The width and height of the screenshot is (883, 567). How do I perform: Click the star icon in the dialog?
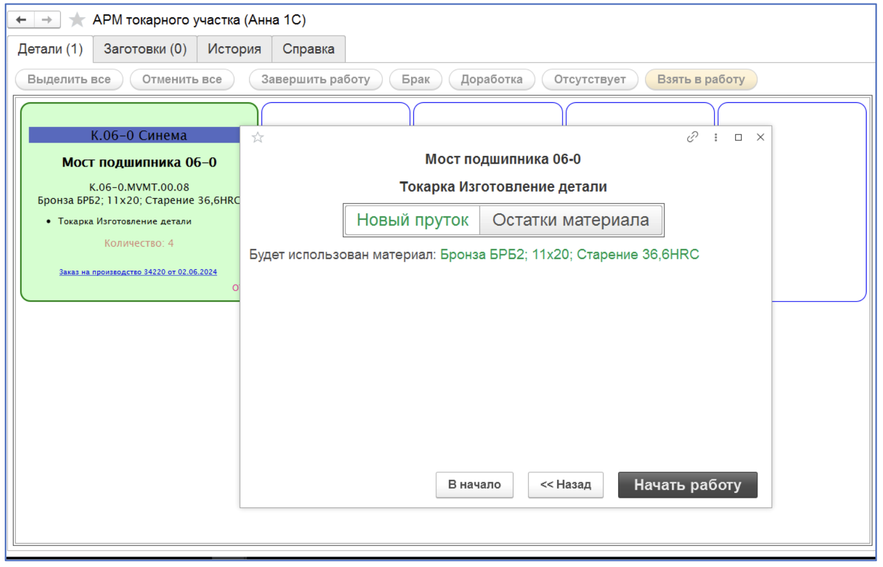[x=258, y=137]
